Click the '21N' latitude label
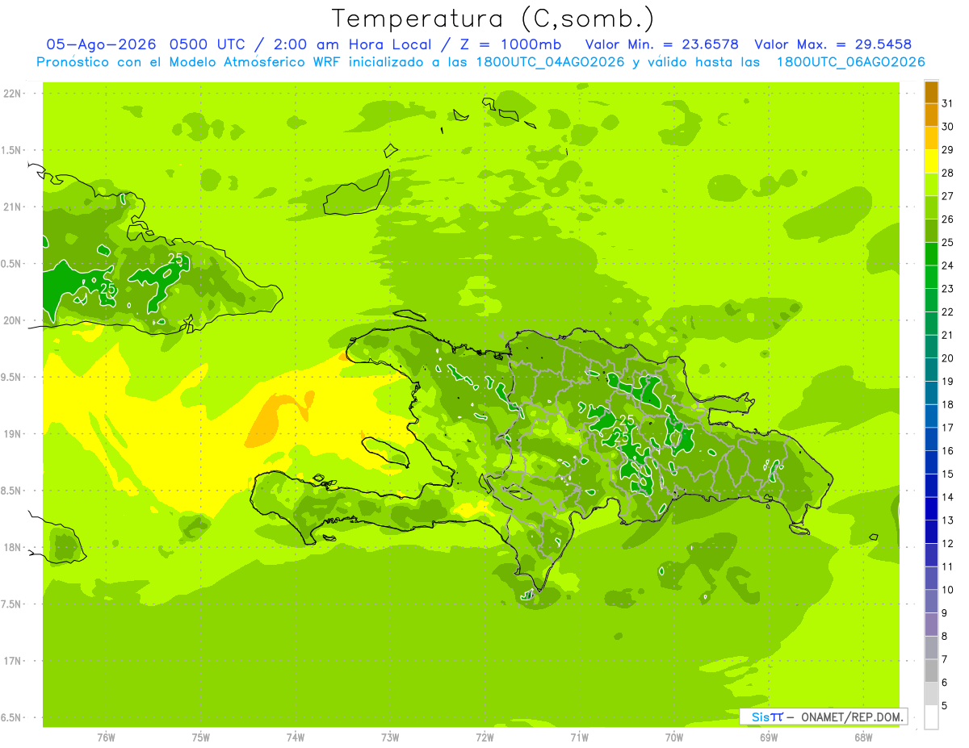The height and width of the screenshot is (748, 969). pyautogui.click(x=13, y=207)
